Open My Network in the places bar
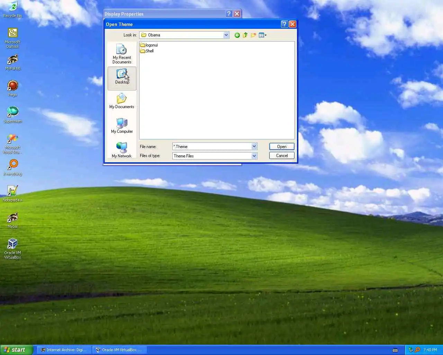This screenshot has height=355, width=443. coord(122,150)
